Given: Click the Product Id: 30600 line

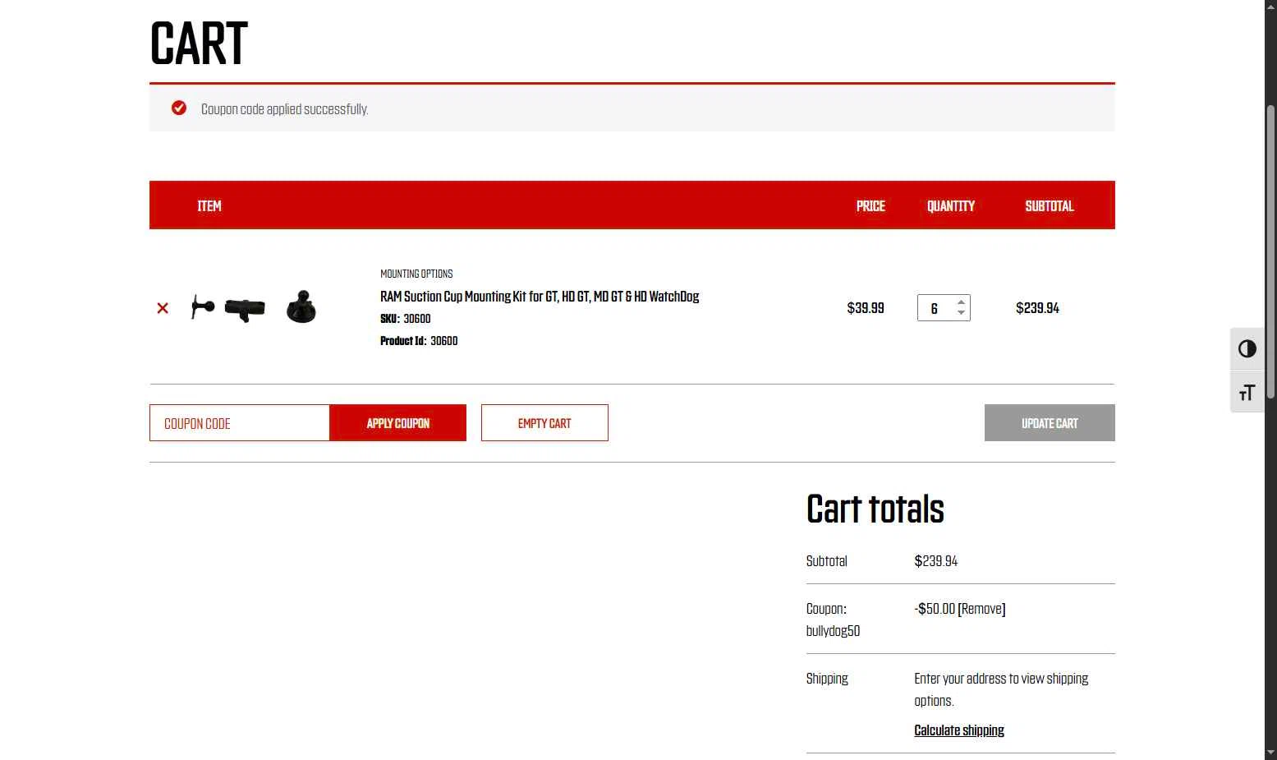Looking at the screenshot, I should click(x=419, y=341).
